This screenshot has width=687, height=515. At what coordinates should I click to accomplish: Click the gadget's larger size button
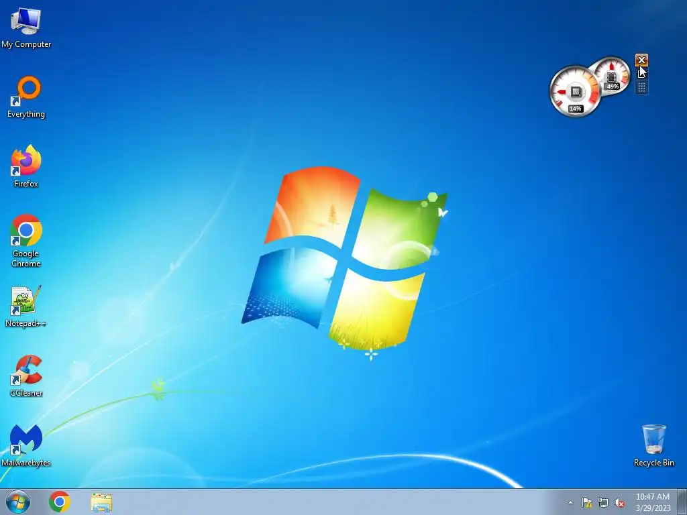[x=641, y=72]
